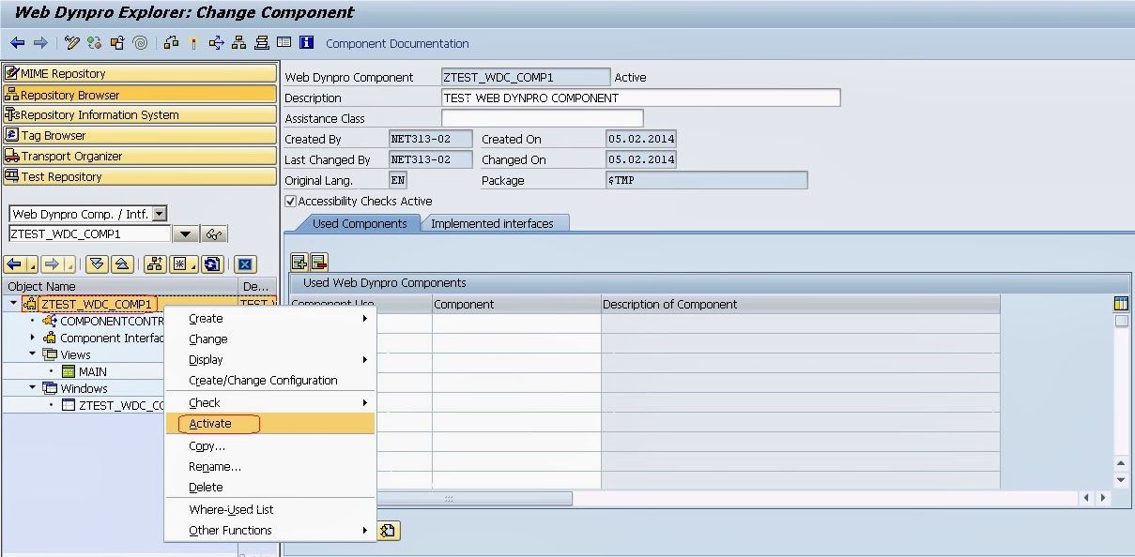Viewport: 1135px width, 557px height.
Task: Open the ZTEST_WDC_COMP1 name history dropdown
Action: [185, 234]
